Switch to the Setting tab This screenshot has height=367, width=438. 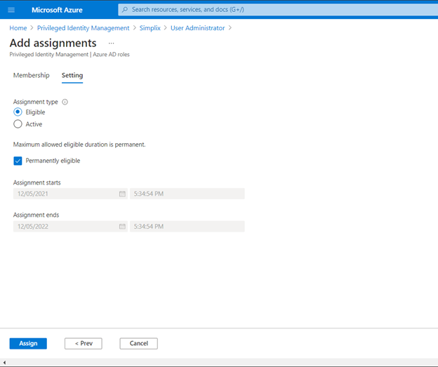(x=72, y=75)
